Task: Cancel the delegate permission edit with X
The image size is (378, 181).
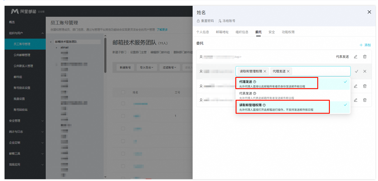Action: point(365,71)
